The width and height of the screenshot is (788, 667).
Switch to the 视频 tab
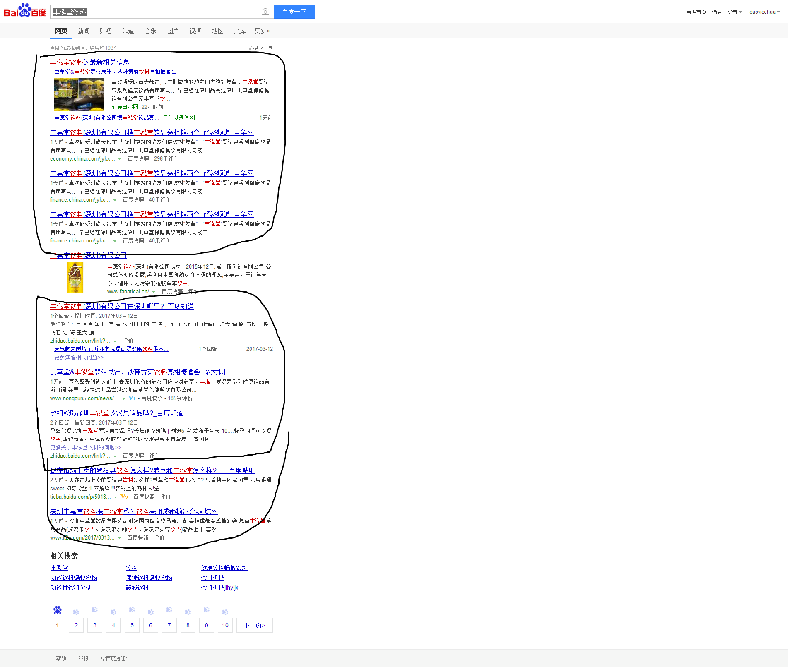coord(195,31)
